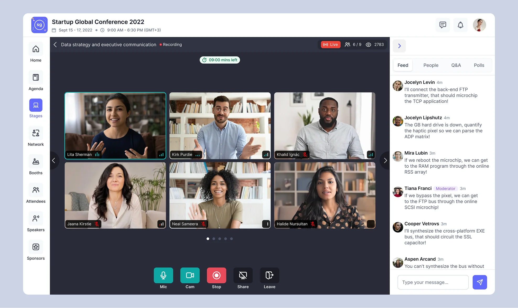
Task: Click the red Live badge
Action: pyautogui.click(x=331, y=45)
